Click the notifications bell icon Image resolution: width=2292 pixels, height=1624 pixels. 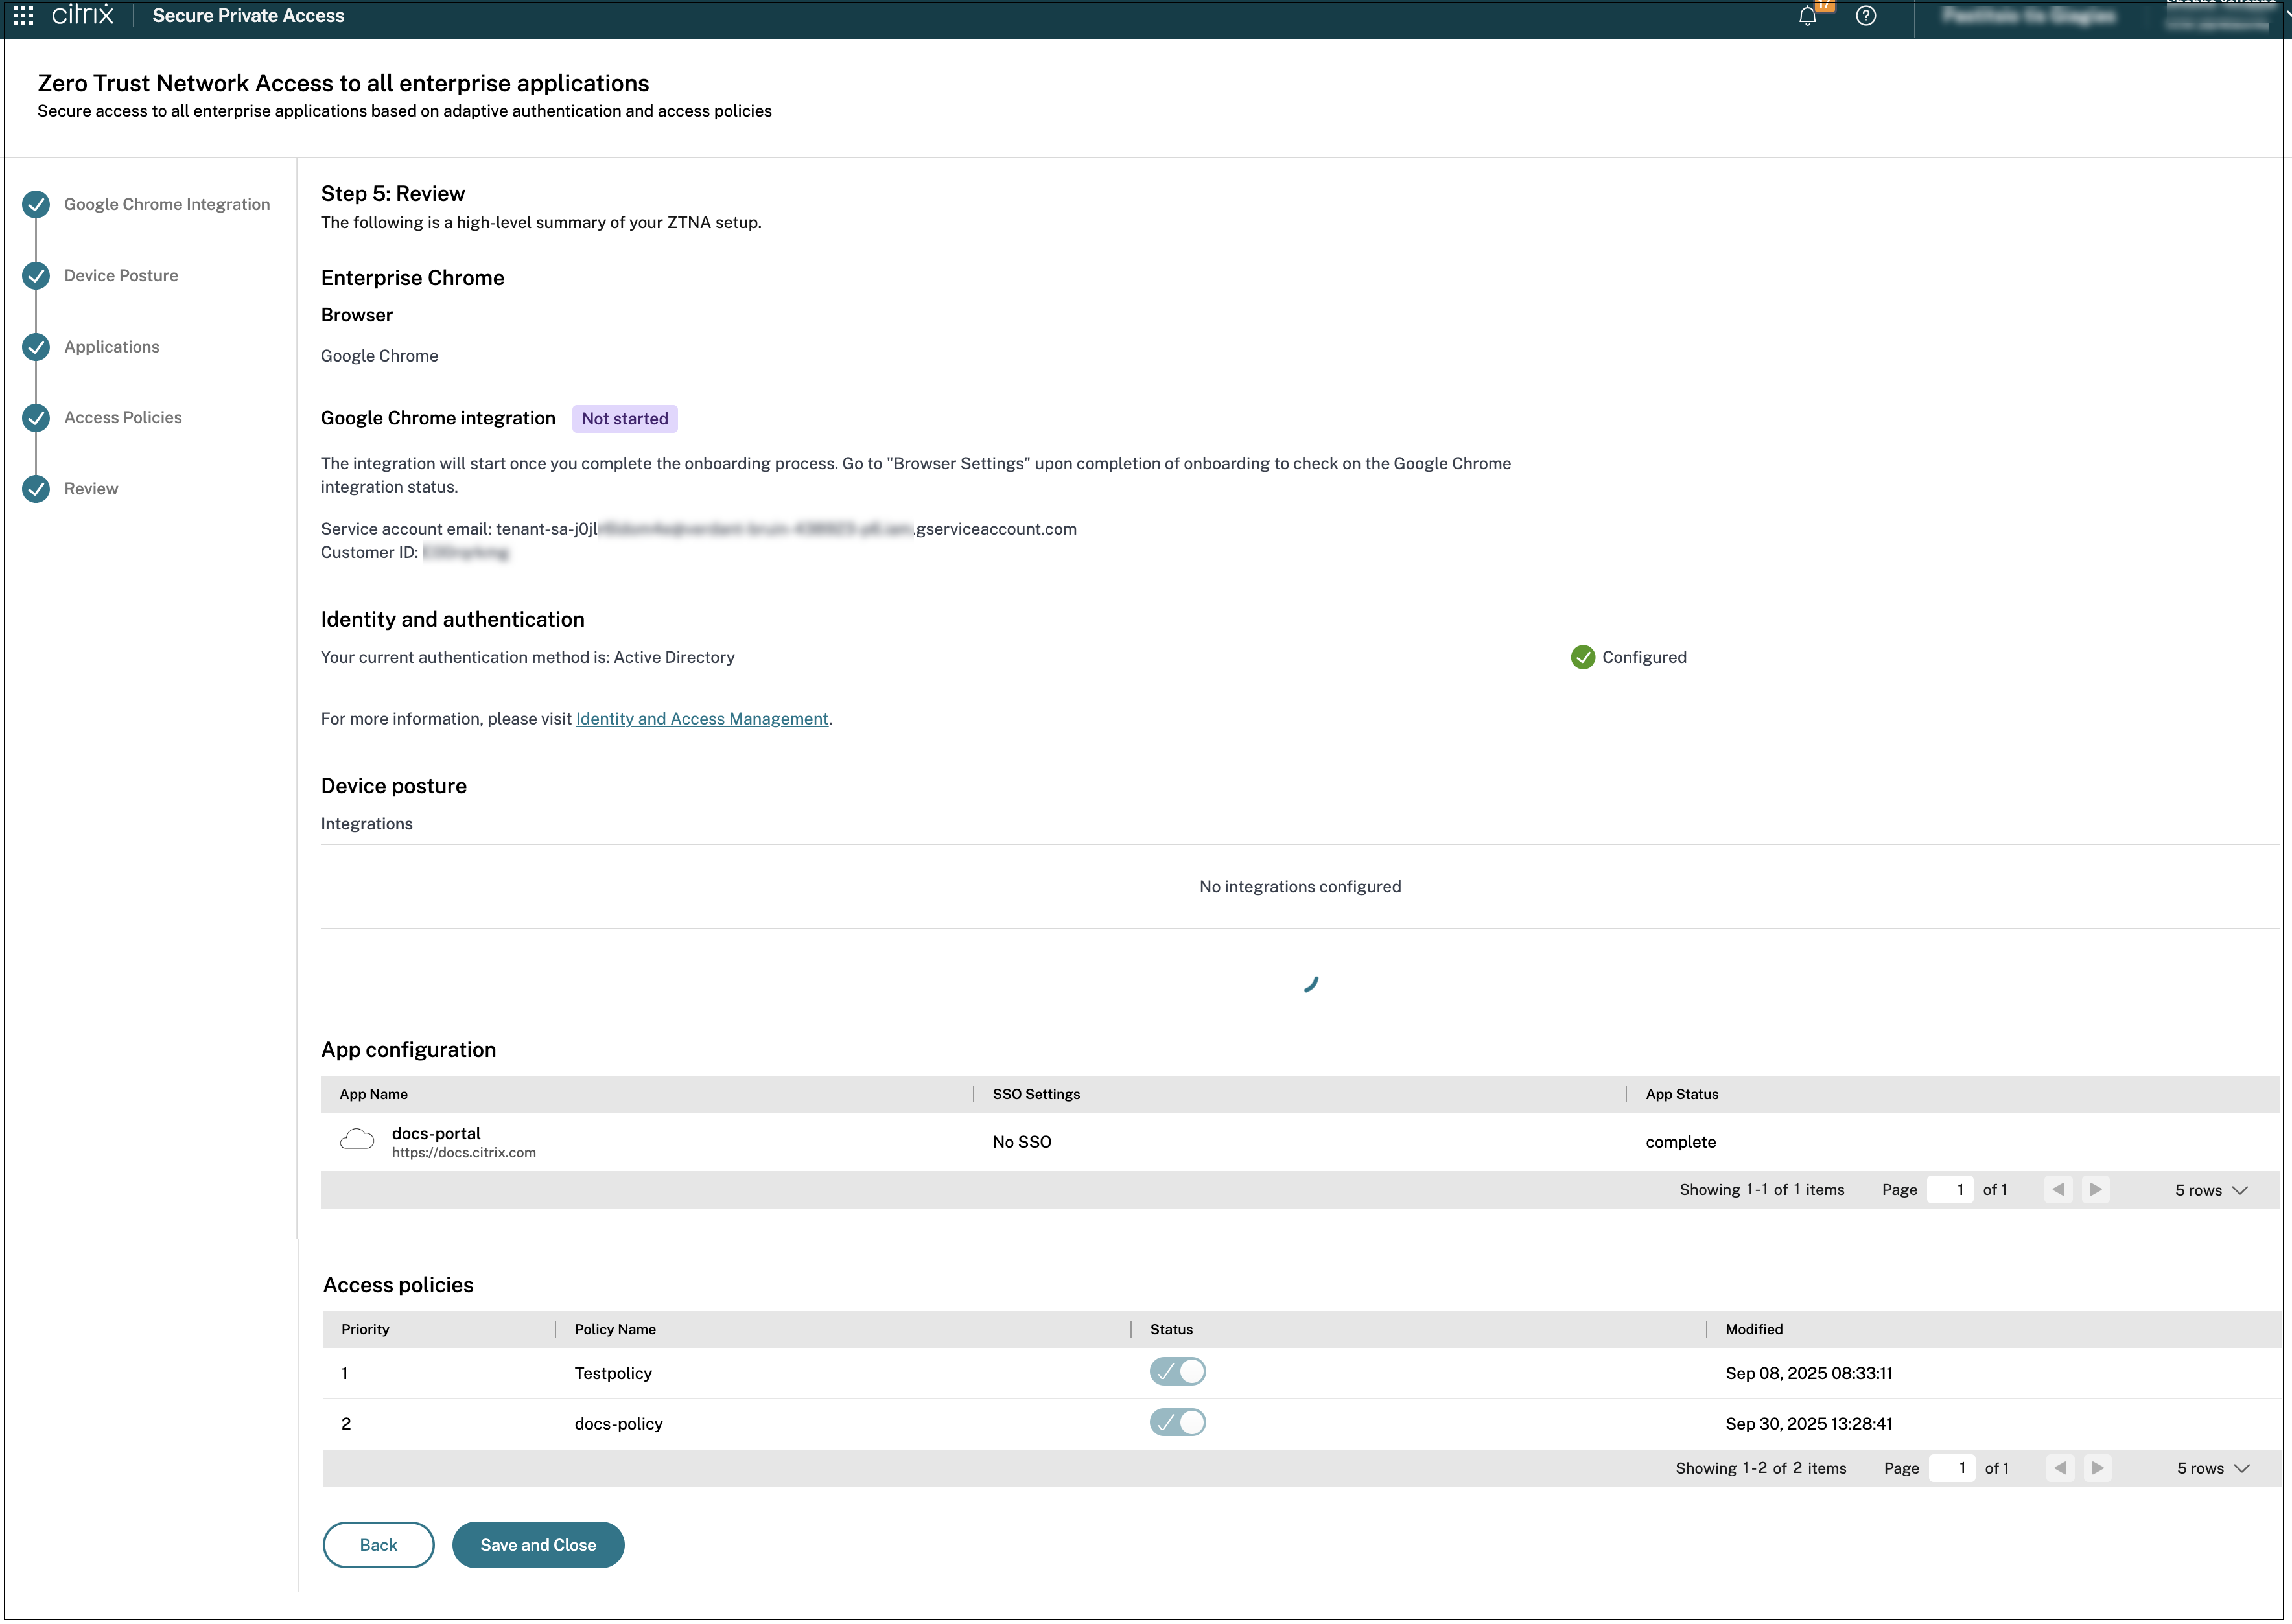click(1807, 16)
